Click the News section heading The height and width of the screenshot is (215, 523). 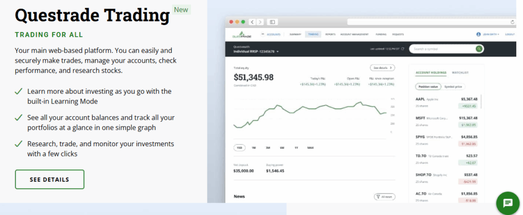239,196
